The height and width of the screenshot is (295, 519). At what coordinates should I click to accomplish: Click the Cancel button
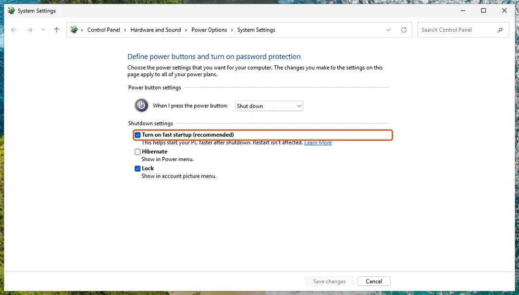point(374,282)
